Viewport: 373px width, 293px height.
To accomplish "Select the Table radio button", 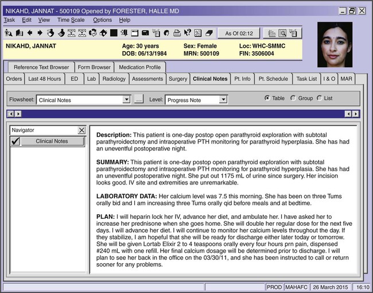I will 267,98.
